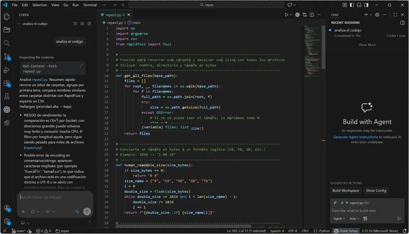Open the run button dropdown arrow
The image size is (409, 234).
(291, 15)
